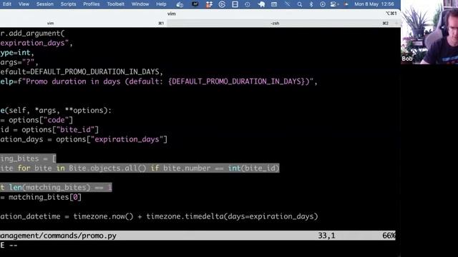Click Bite.objects.all() in highlighted line
Image resolution: width=458 pixels, height=257 pixels.
107,168
